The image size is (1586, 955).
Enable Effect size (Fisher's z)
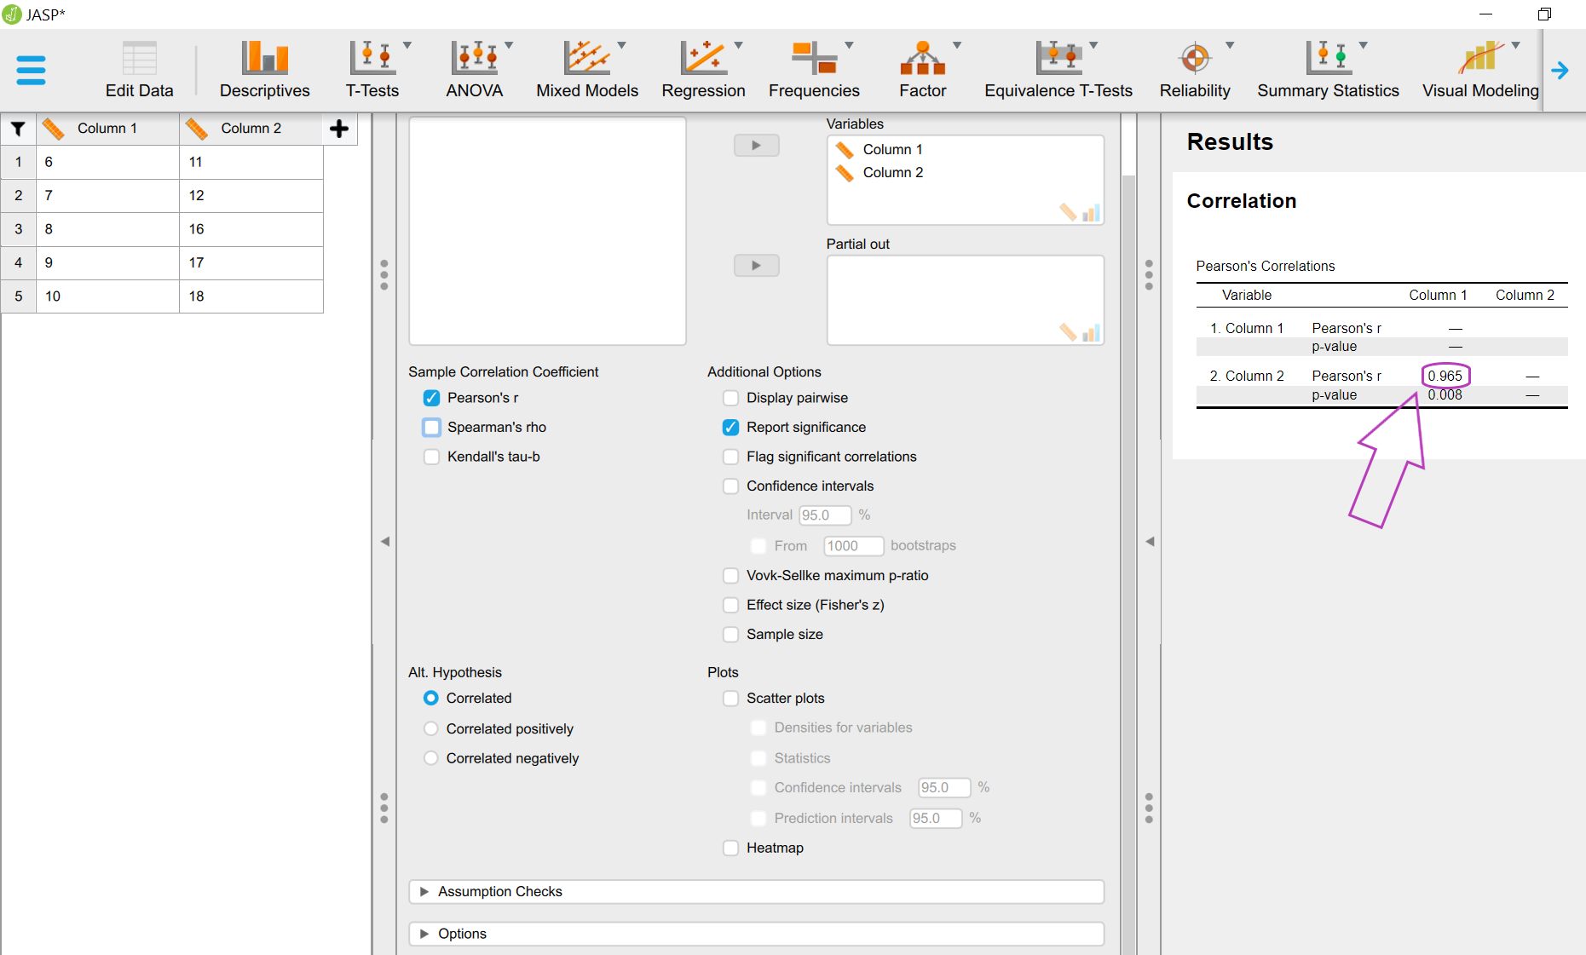pos(730,605)
